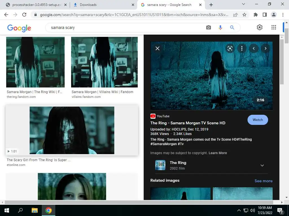Viewport: 289px width, 216px height.
Task: Show previous image in preview panel
Action: point(254,48)
